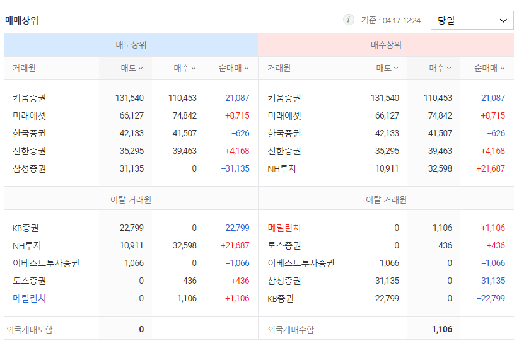Click the 외국계매도합 label
The width and height of the screenshot is (519, 343).
point(30,330)
